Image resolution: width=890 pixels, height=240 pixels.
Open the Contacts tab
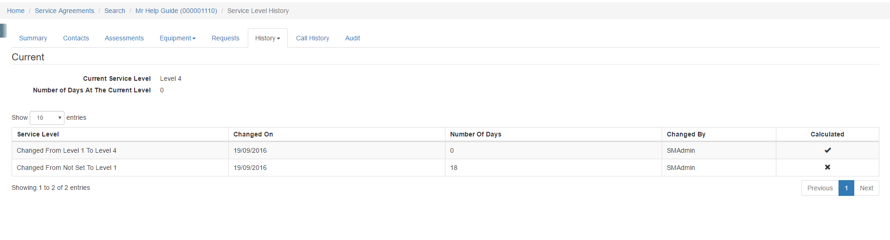[x=76, y=38]
